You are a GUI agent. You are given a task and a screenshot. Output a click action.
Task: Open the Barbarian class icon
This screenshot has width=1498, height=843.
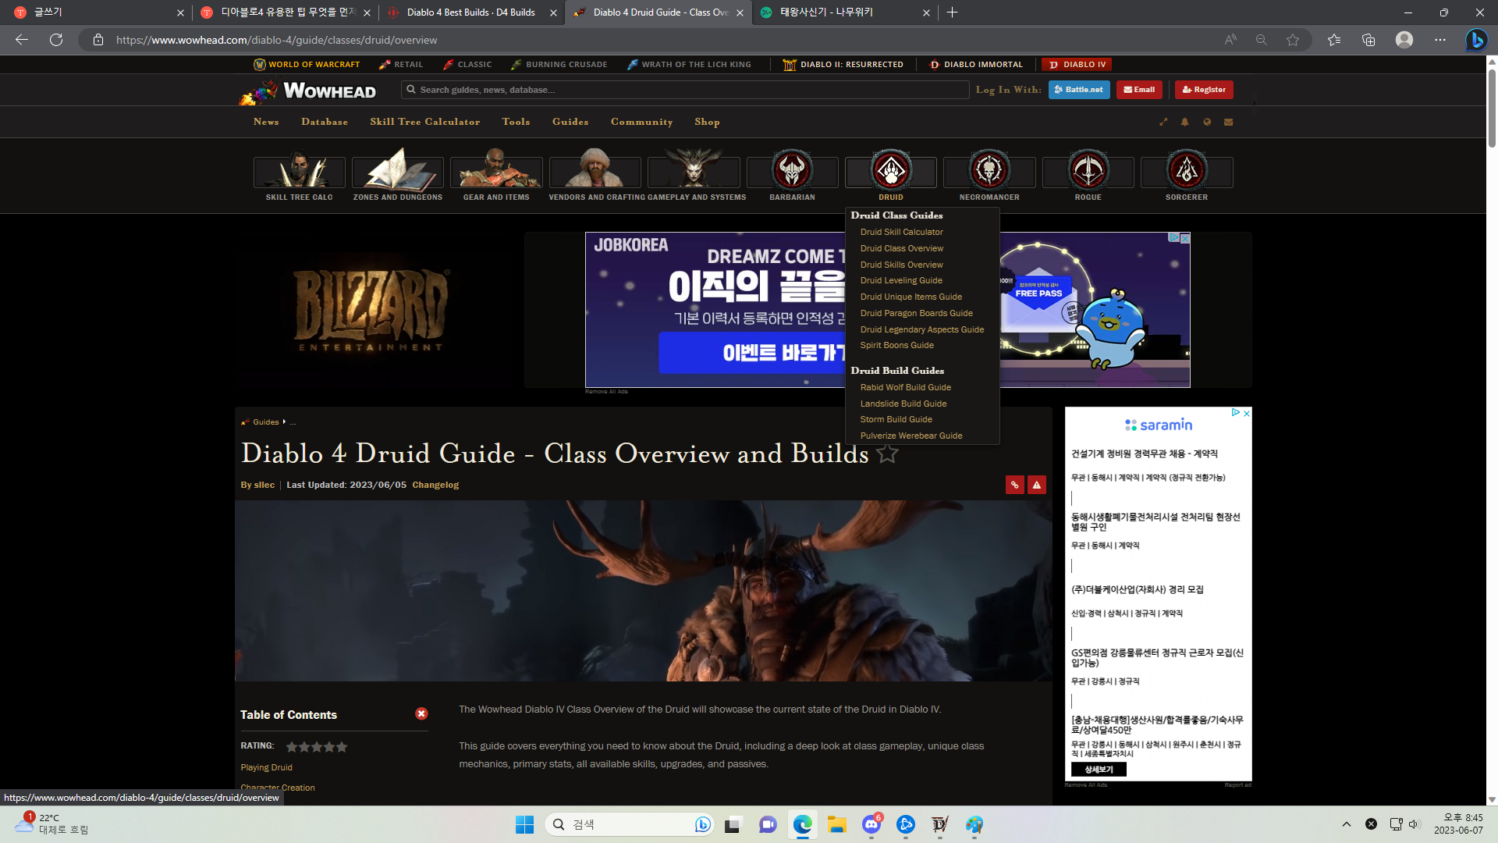(791, 171)
